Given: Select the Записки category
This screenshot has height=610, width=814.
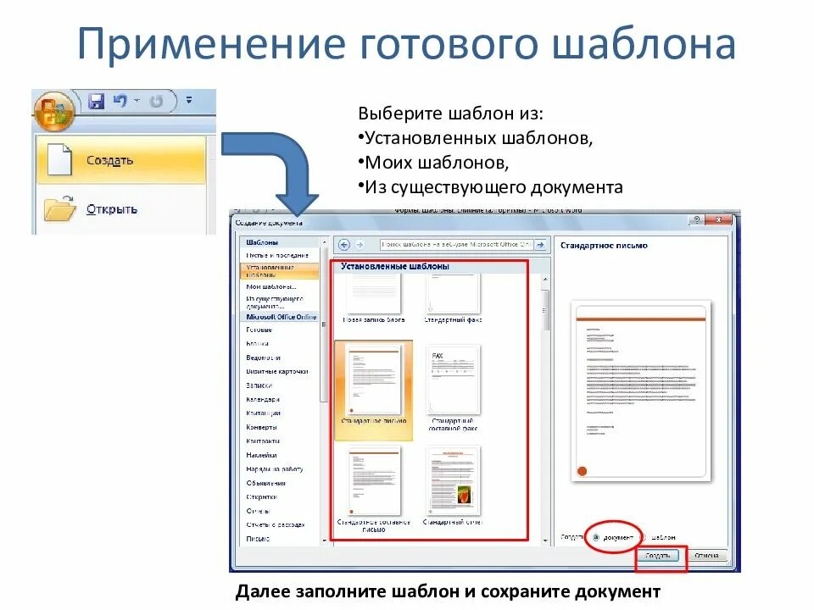Looking at the screenshot, I should pyautogui.click(x=259, y=385).
